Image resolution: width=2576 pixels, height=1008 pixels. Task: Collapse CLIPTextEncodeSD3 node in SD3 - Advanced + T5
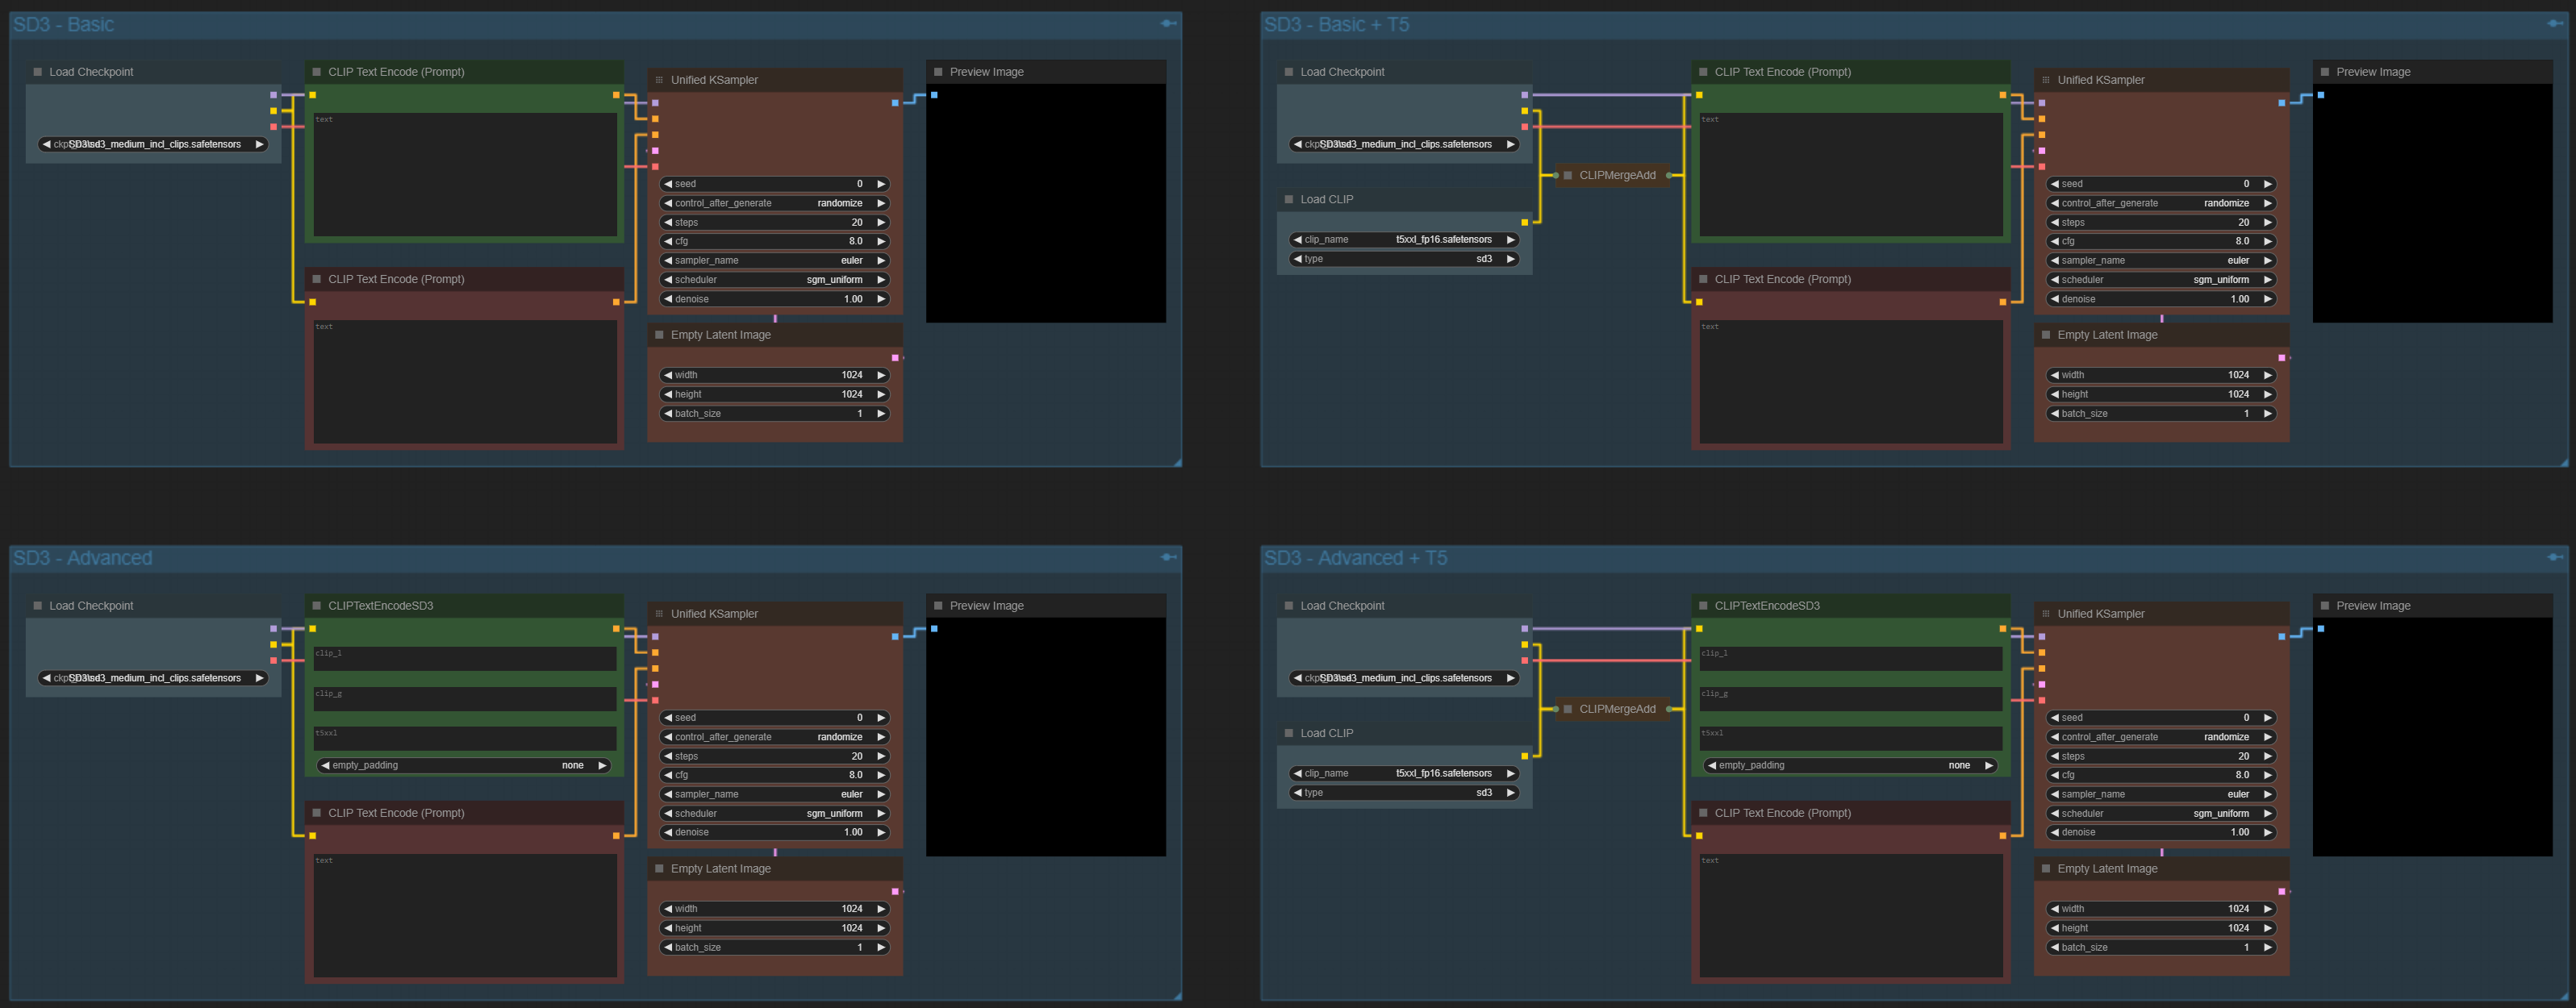[1703, 606]
